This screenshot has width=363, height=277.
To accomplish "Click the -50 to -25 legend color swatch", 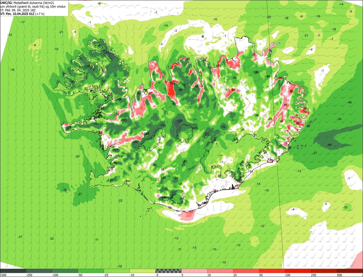I will [91, 271].
